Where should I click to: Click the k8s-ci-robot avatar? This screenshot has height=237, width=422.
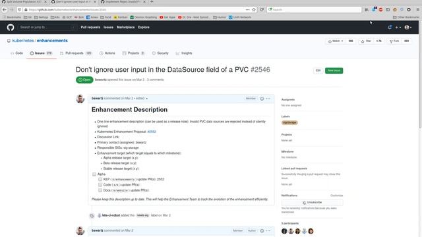tap(100, 215)
